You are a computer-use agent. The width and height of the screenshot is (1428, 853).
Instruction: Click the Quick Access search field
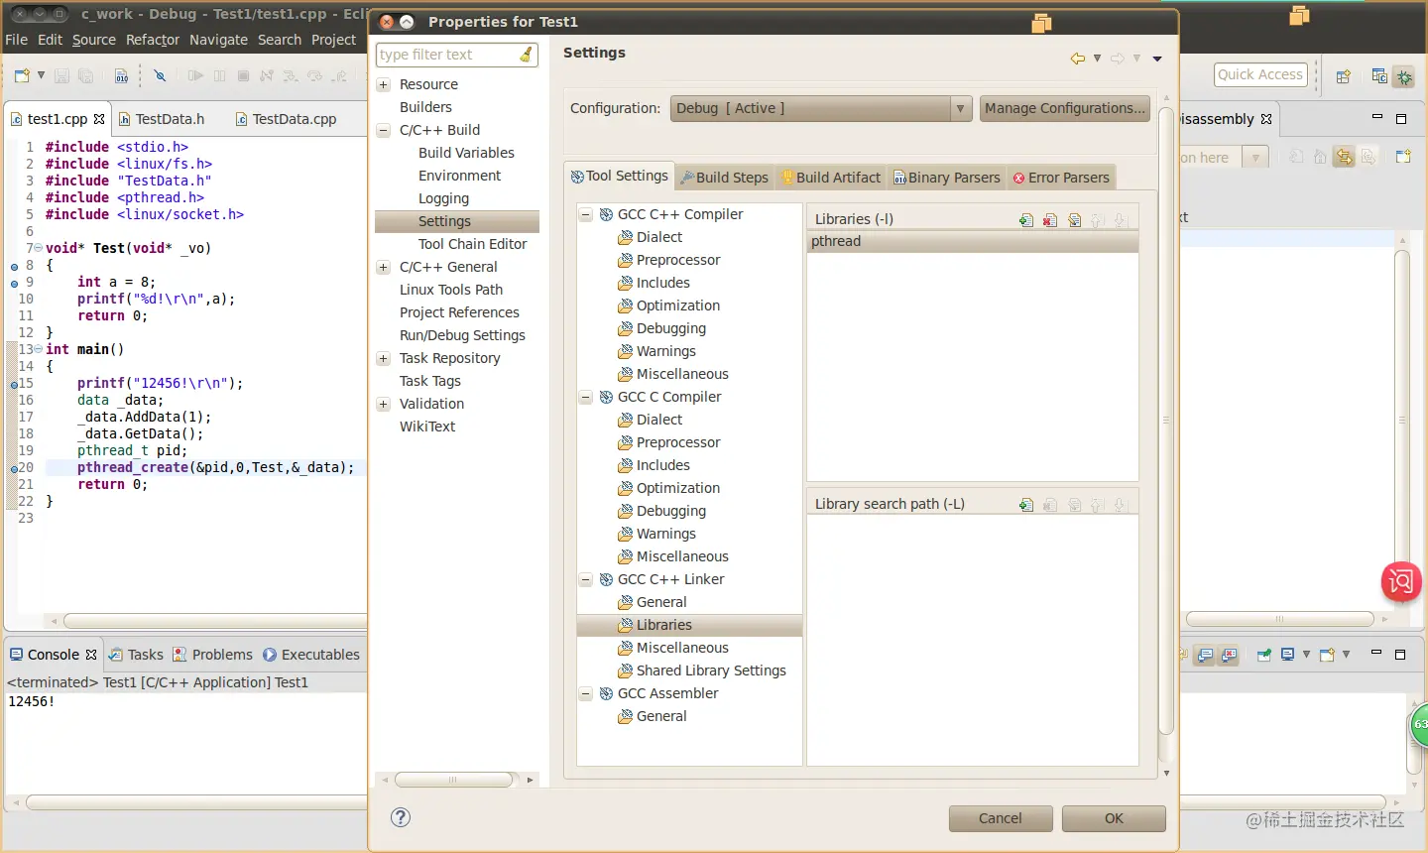(x=1260, y=74)
